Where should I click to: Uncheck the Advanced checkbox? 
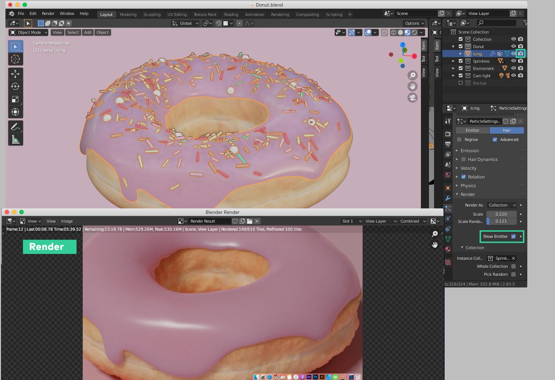[x=495, y=140]
